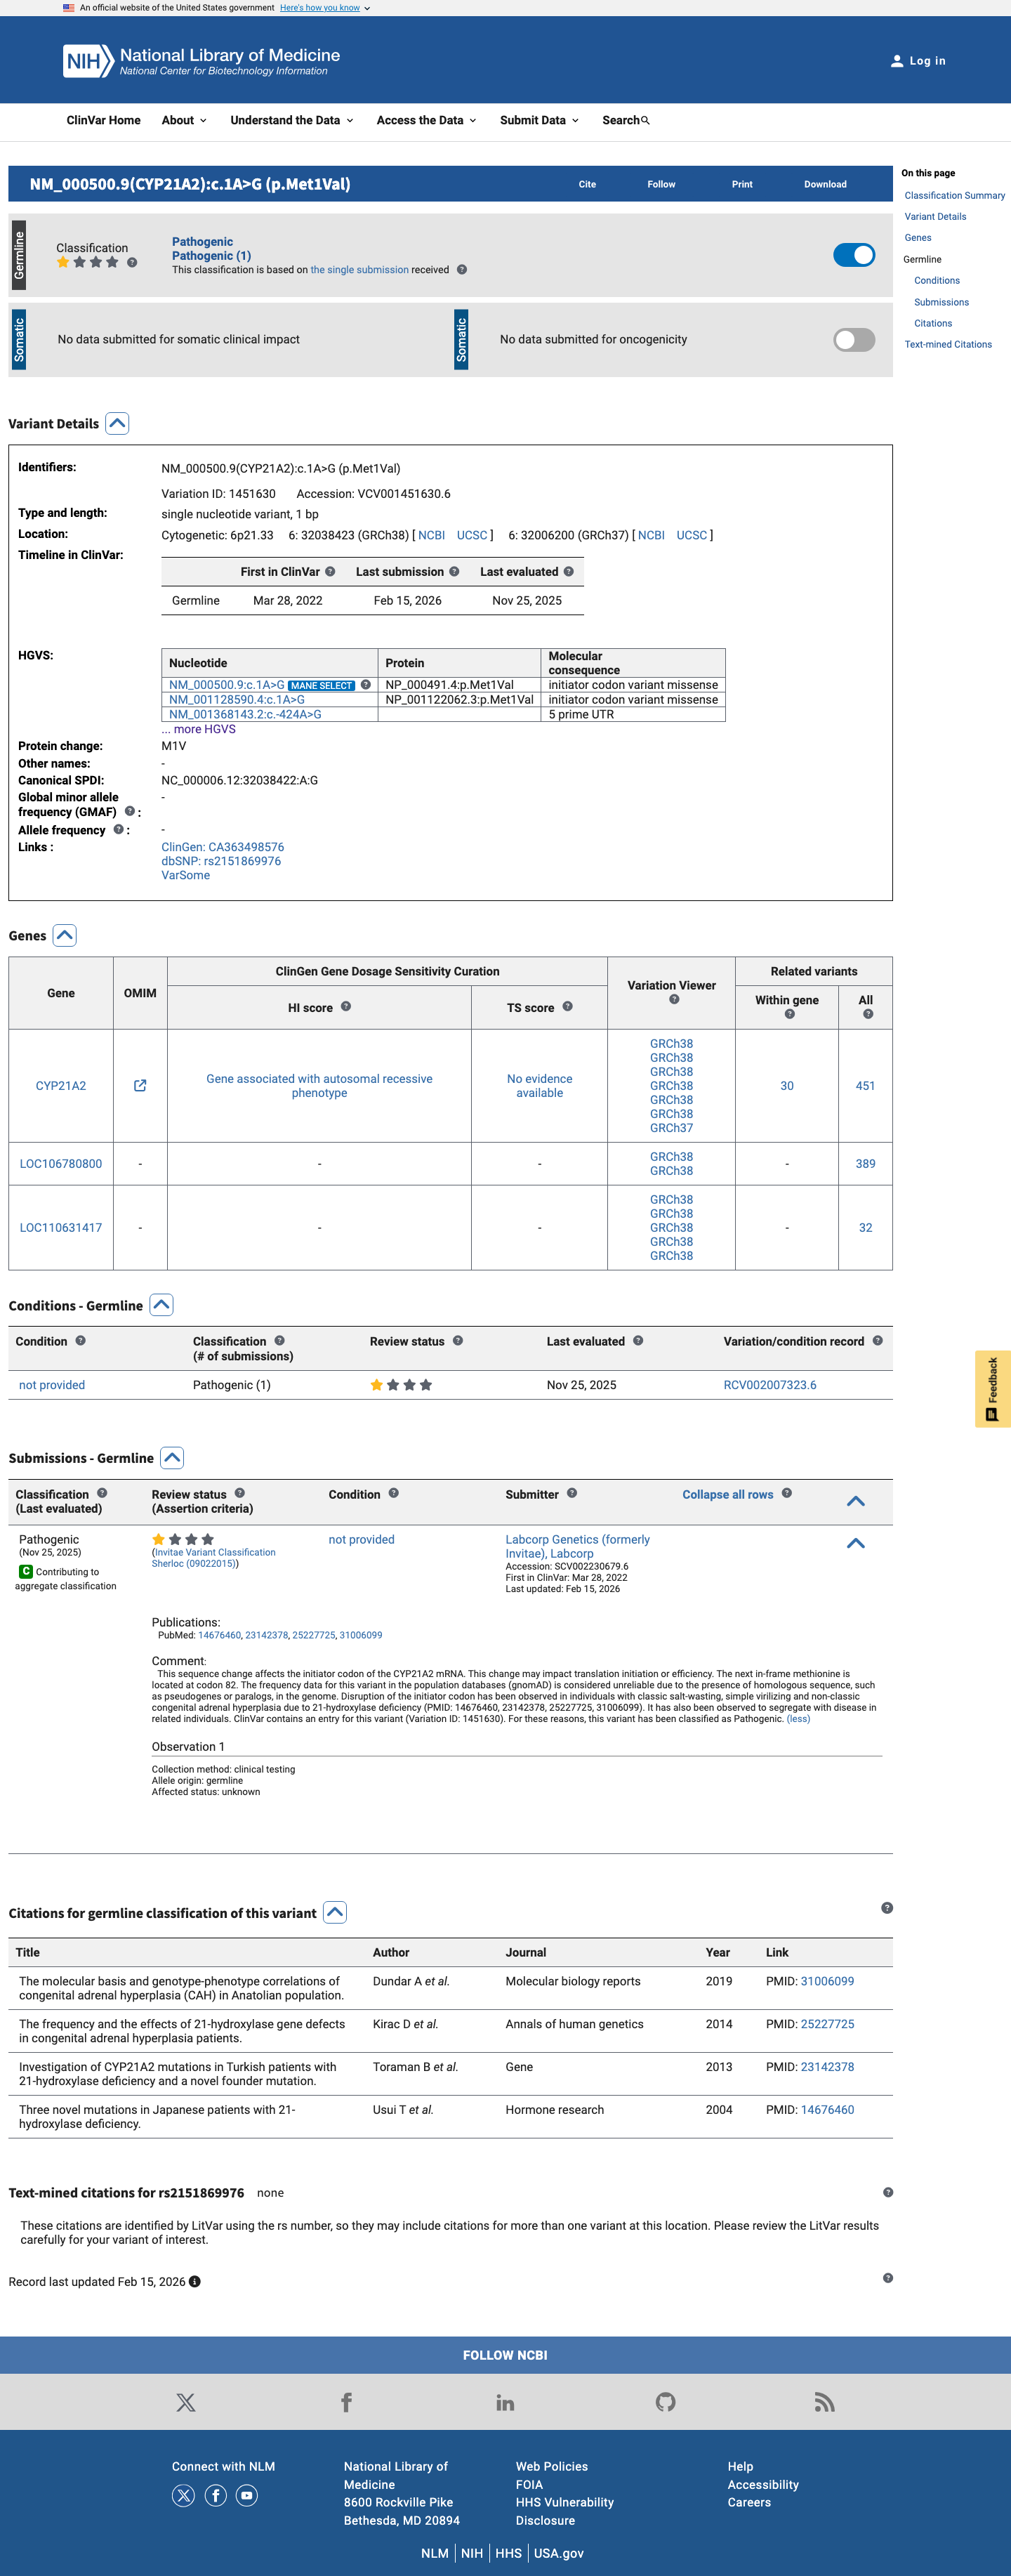Open the single submission link
The height and width of the screenshot is (2576, 1011).
(359, 270)
